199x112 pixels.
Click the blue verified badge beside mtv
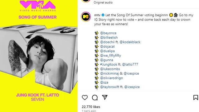(x=103, y=15)
